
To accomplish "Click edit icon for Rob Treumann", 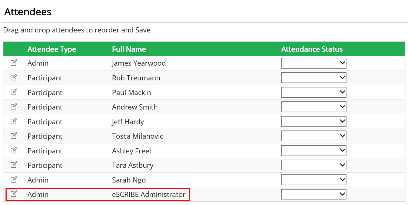I will (14, 77).
